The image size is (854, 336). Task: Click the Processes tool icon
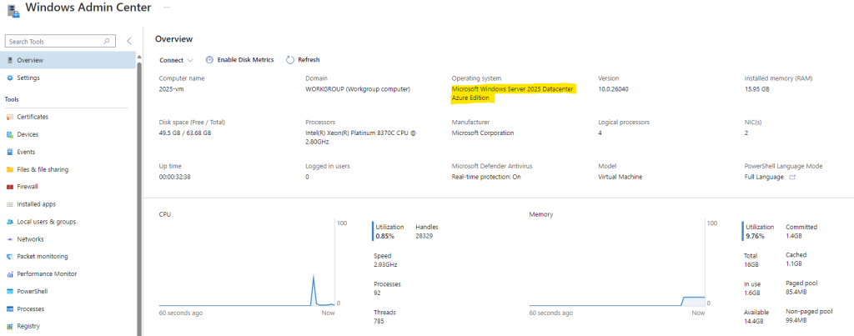[x=10, y=308]
